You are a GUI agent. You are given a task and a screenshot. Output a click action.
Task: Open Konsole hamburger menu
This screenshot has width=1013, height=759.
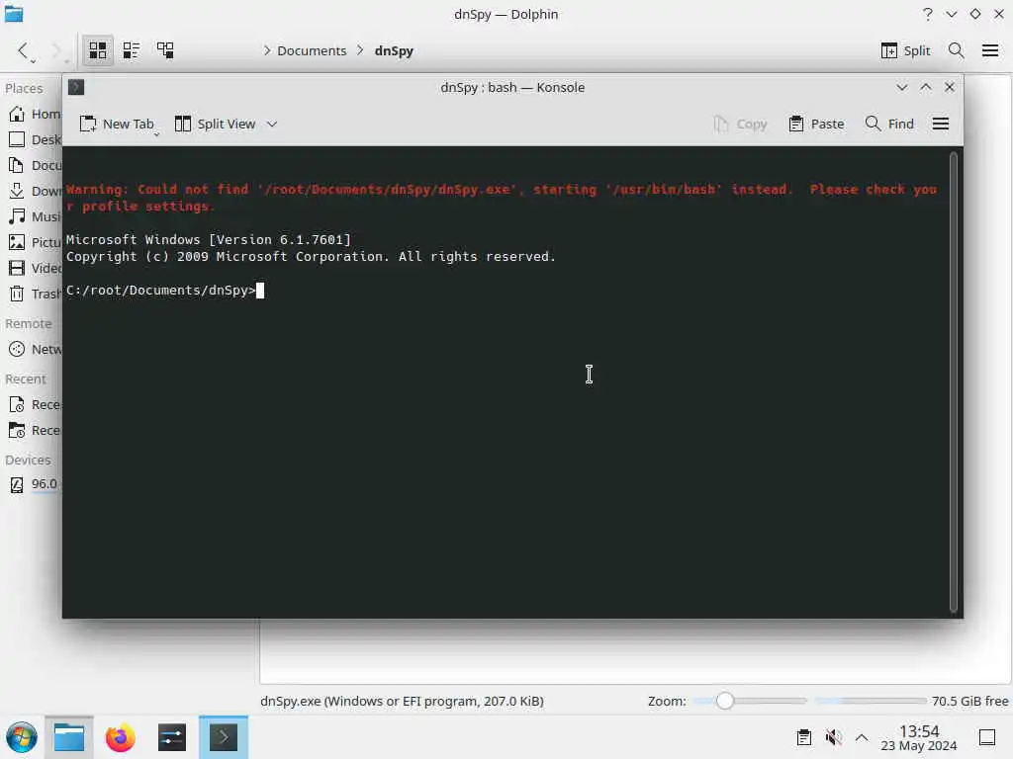[x=941, y=124]
